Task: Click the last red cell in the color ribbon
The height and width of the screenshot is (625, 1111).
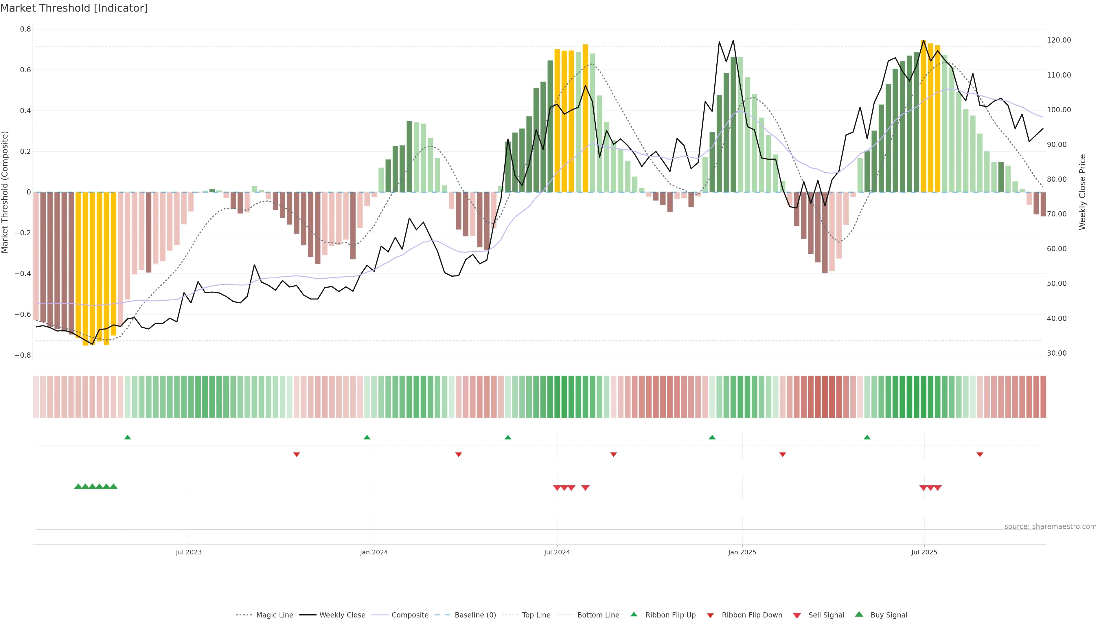Action: click(x=1043, y=397)
